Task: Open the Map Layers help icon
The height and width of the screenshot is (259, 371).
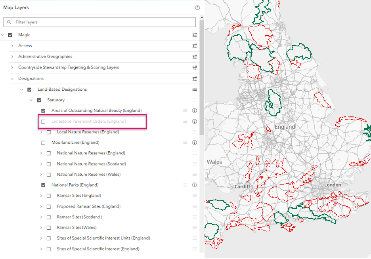Action: (x=197, y=8)
